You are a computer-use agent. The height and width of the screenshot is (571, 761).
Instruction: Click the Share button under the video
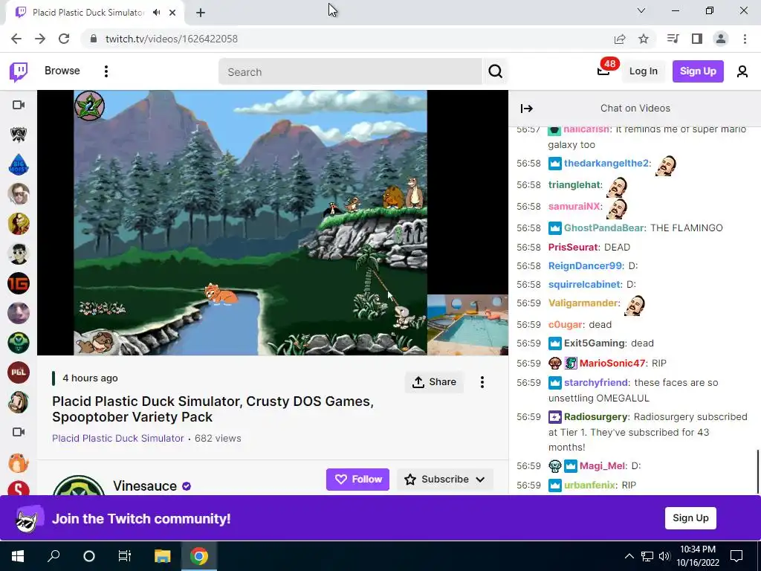pos(434,382)
